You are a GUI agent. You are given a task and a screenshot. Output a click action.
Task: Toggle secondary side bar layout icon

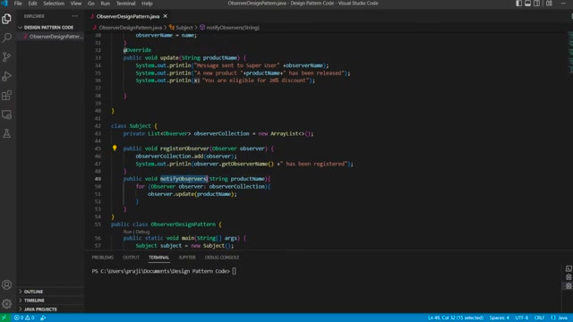(536, 4)
